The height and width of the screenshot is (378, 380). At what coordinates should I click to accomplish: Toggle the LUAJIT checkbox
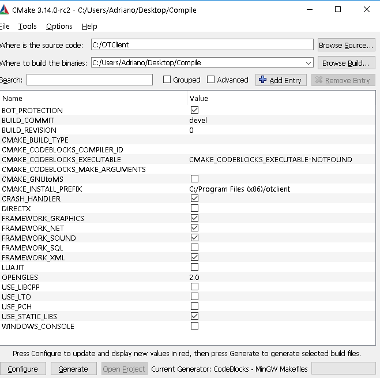[194, 267]
